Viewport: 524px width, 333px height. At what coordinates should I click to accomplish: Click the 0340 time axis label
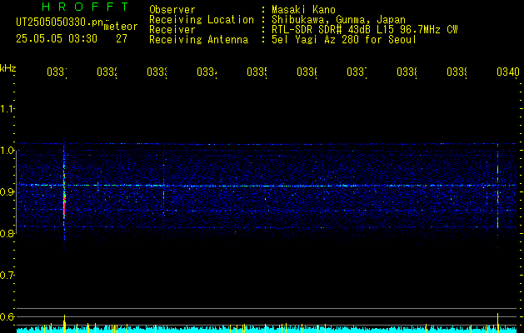508,72
